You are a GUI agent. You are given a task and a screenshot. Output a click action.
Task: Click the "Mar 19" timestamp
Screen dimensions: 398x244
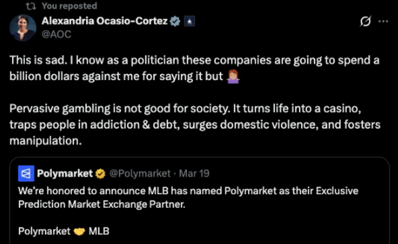(194, 173)
